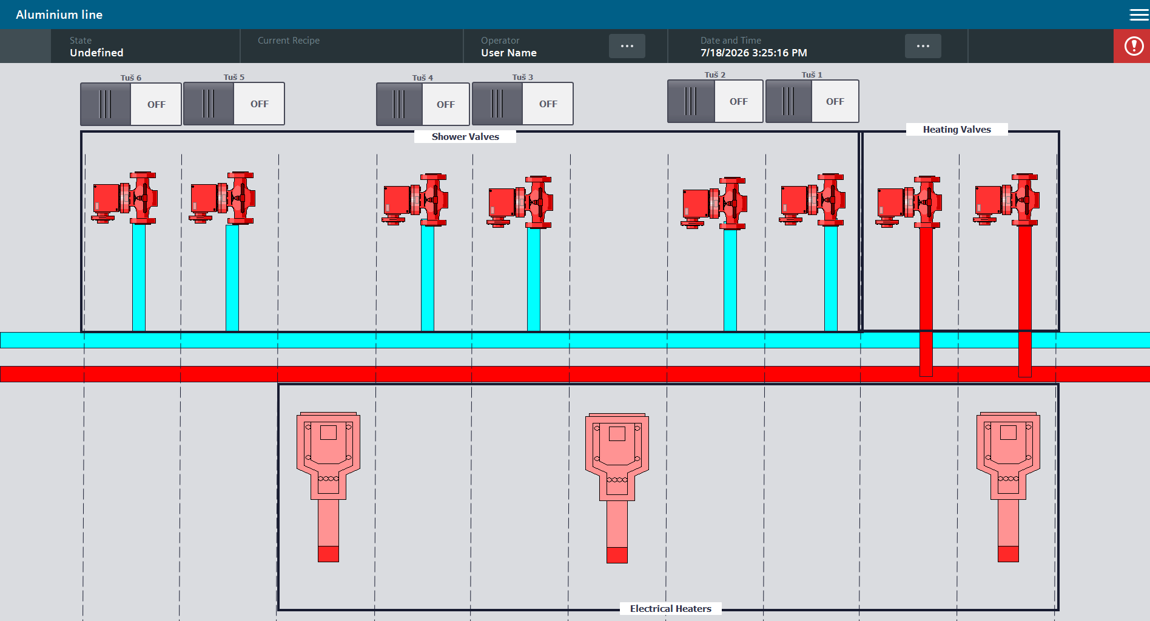Select the shower valve pump under Tuš 2
The image size is (1150, 621).
(x=714, y=203)
